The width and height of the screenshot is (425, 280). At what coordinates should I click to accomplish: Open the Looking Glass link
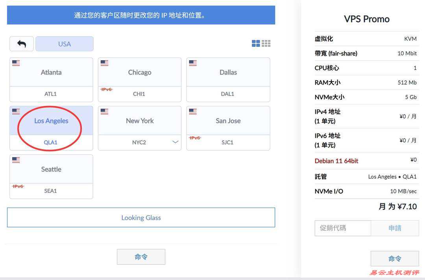pos(141,218)
